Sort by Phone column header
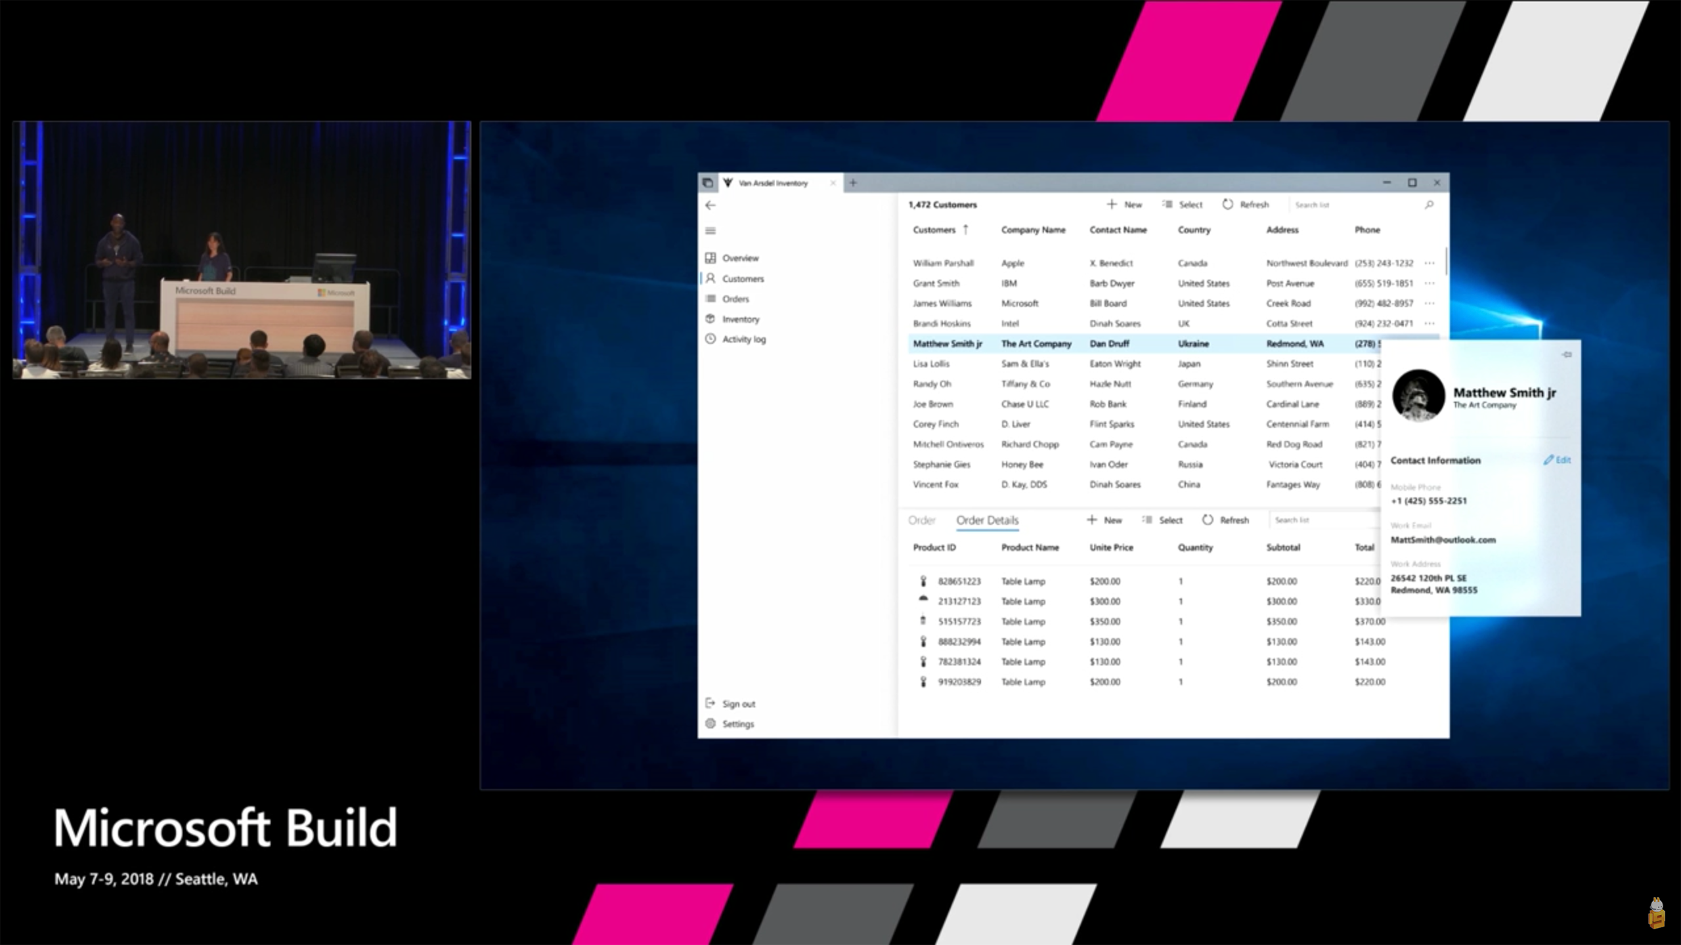 (x=1367, y=230)
